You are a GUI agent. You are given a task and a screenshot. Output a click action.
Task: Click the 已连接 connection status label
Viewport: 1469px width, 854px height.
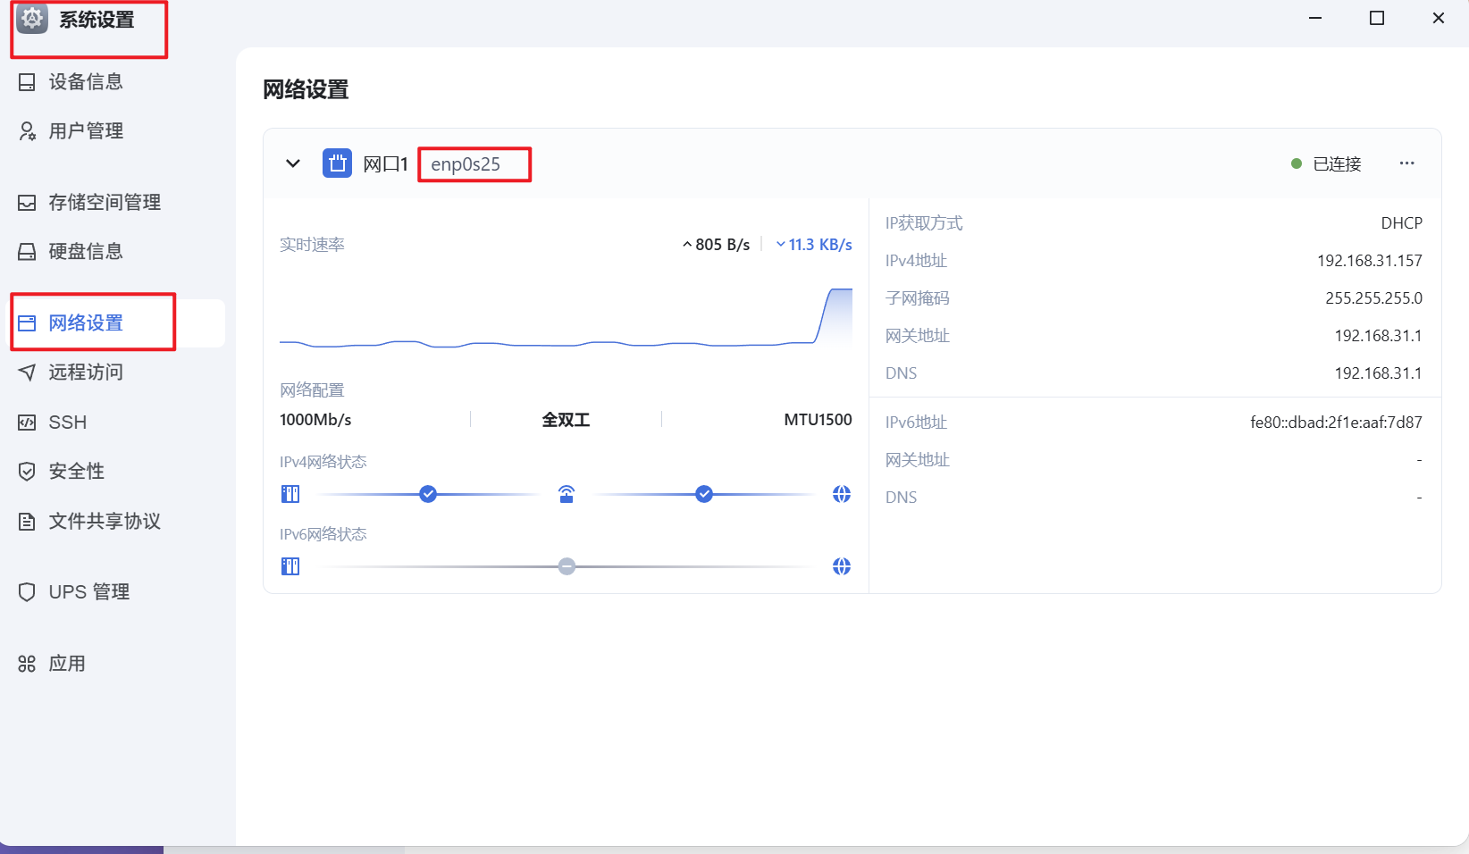click(1336, 164)
